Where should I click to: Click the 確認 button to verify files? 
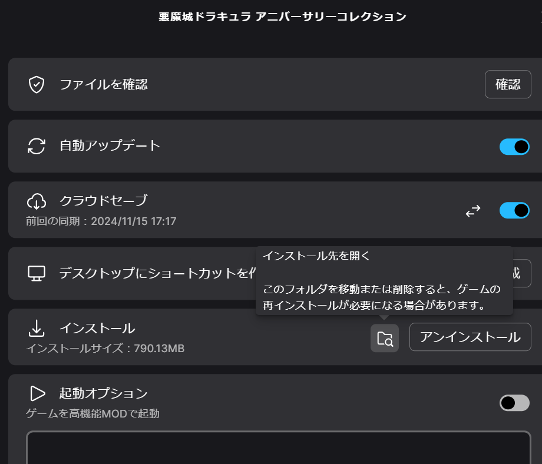tap(508, 84)
